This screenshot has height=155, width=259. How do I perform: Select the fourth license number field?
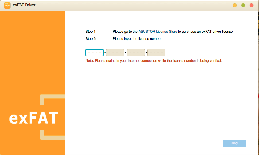(156, 53)
